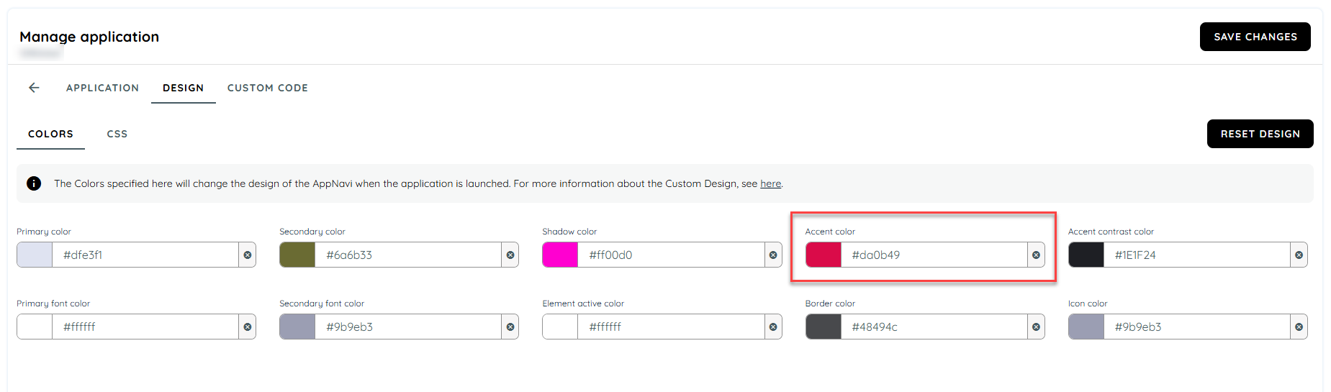Screen dimensions: 1331x392
Task: Clear the Primary color field
Action: [248, 255]
